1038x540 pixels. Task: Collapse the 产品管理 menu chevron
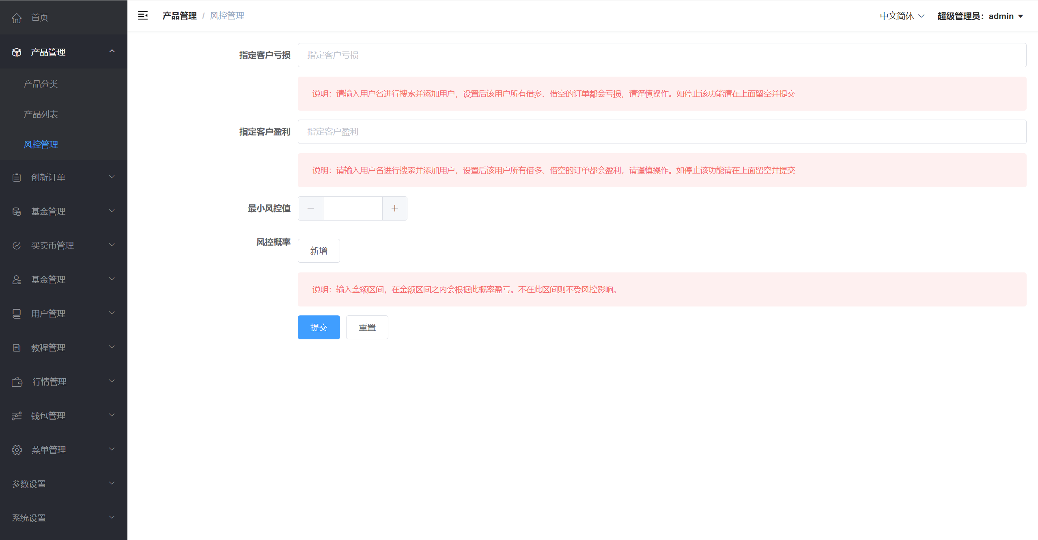point(112,51)
